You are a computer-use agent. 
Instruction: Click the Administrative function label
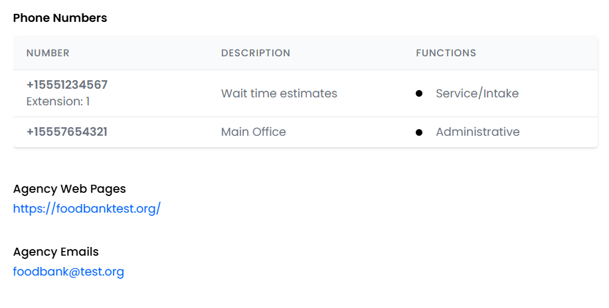(478, 132)
